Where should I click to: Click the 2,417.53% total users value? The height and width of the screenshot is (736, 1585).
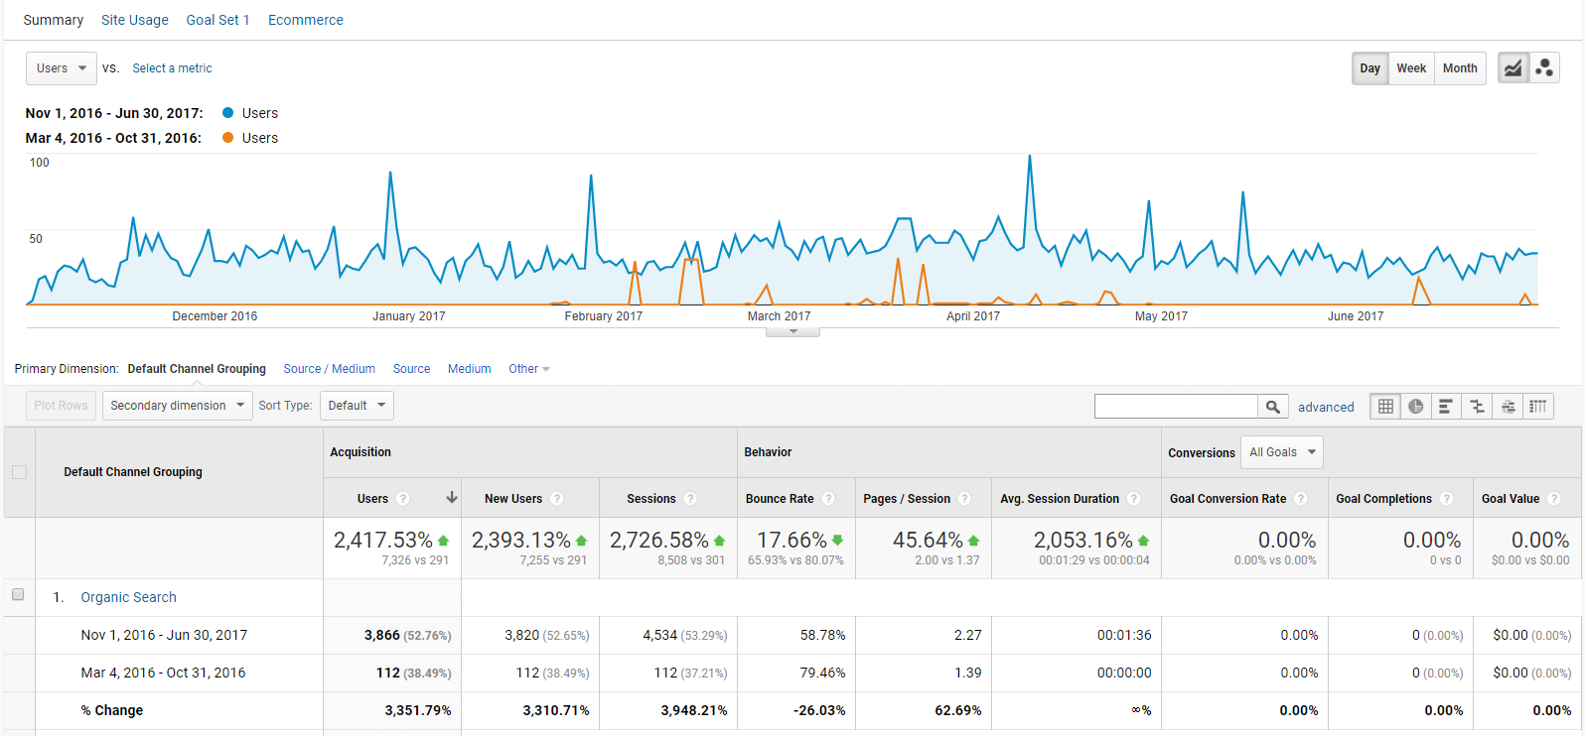[383, 540]
